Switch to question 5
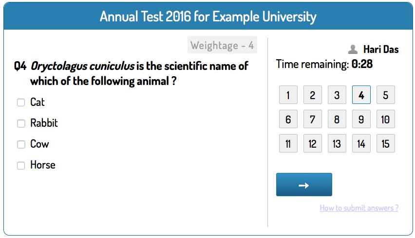The width and height of the screenshot is (415, 238). coord(386,95)
